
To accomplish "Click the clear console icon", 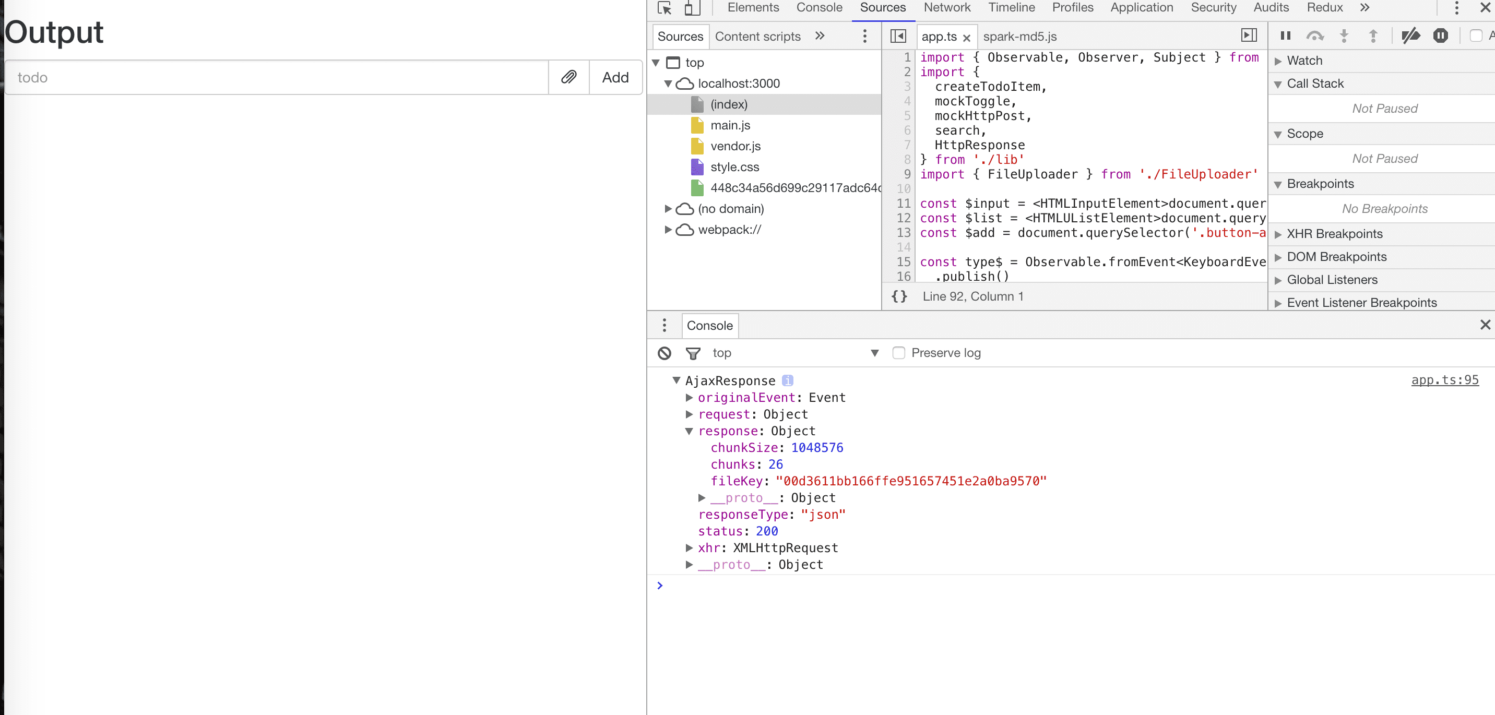I will click(665, 353).
